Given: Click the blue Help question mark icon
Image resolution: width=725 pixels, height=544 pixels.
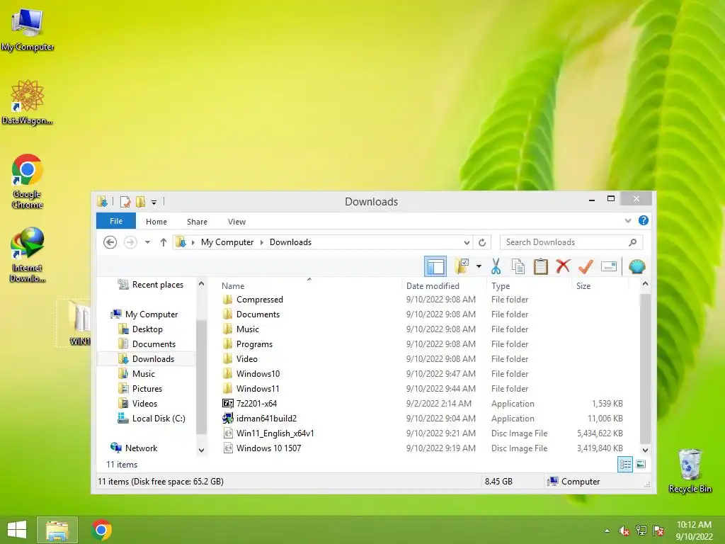Looking at the screenshot, I should 643,221.
